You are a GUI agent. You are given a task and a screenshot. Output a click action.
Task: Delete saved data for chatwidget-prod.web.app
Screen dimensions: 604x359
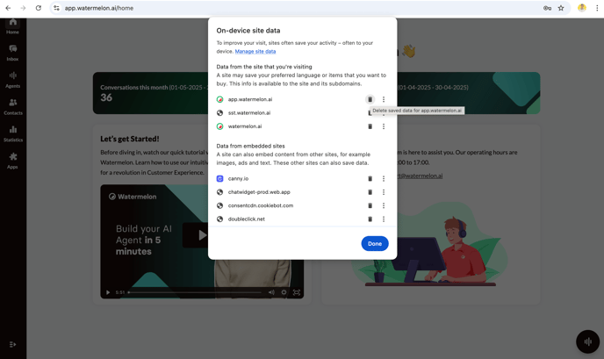[370, 192]
